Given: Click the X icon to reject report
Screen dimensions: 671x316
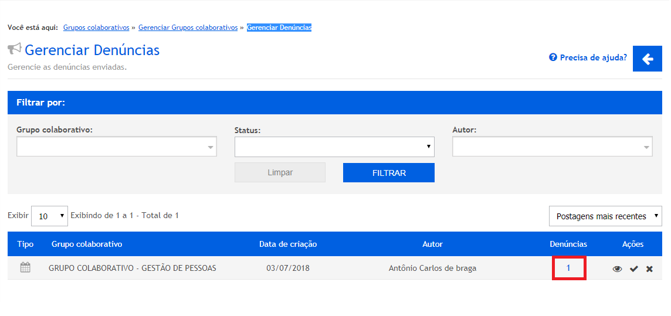Looking at the screenshot, I should point(649,269).
